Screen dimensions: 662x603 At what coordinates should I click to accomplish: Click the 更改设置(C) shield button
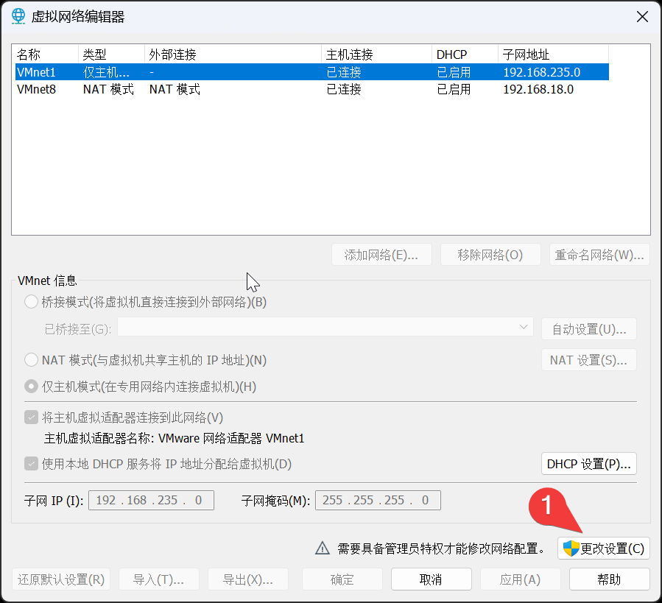603,549
